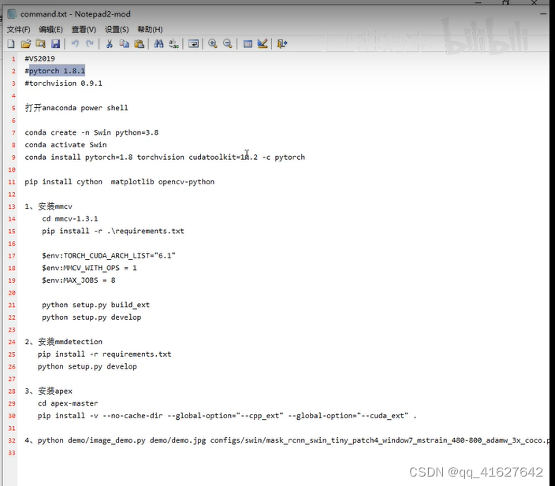Save the file with the floppy icon
The height and width of the screenshot is (486, 555).
point(55,44)
